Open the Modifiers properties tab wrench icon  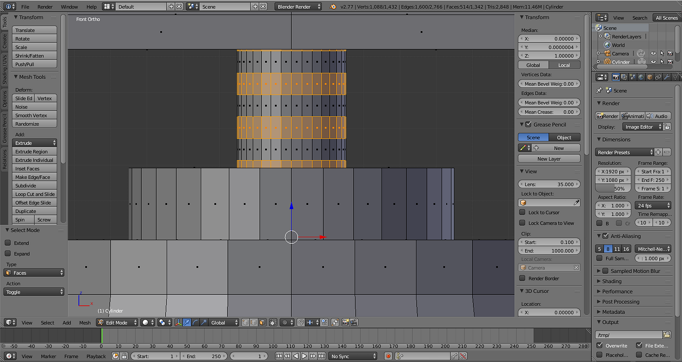click(x=667, y=77)
